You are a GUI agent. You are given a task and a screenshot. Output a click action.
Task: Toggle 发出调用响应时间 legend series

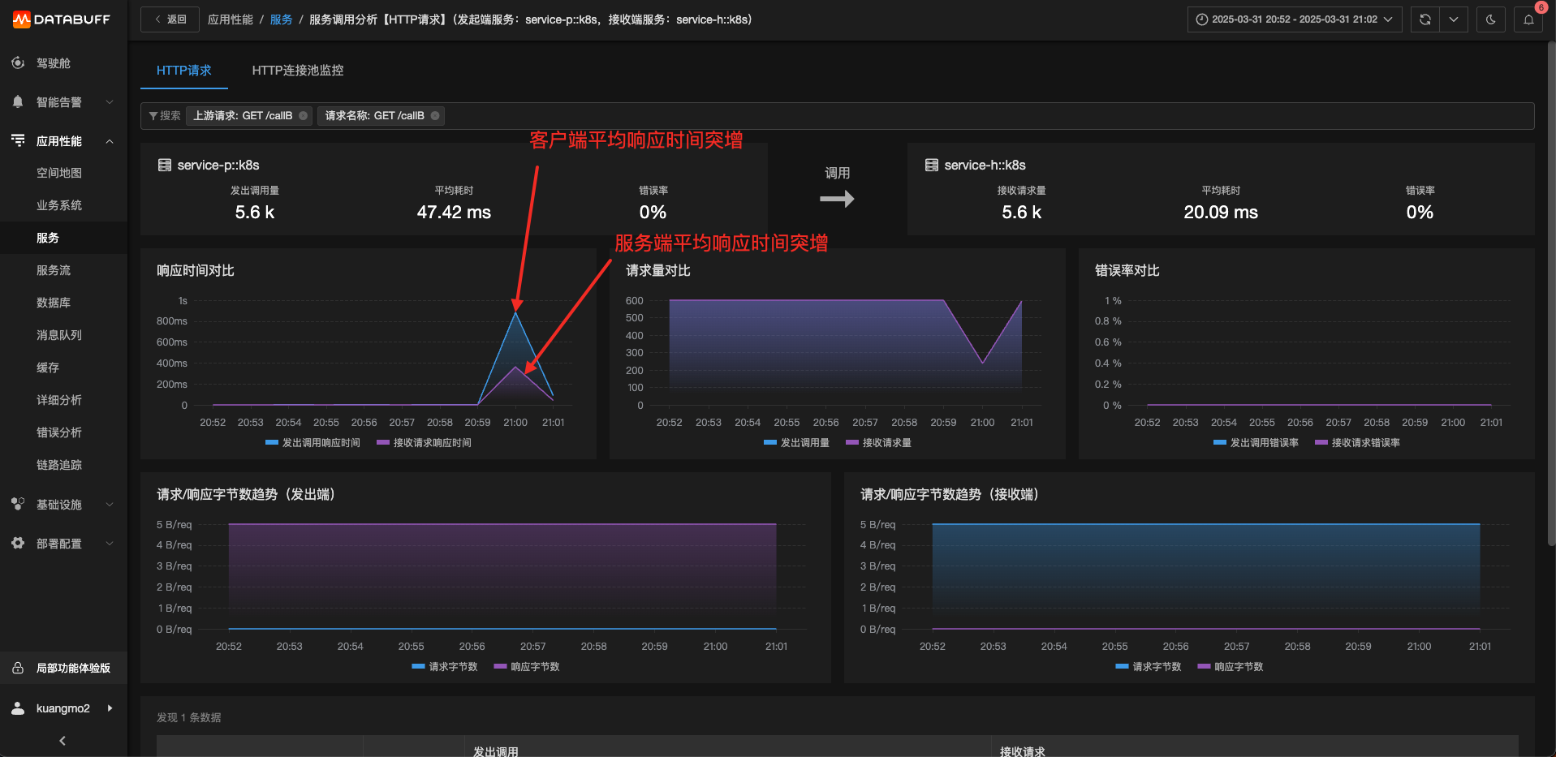coord(312,443)
